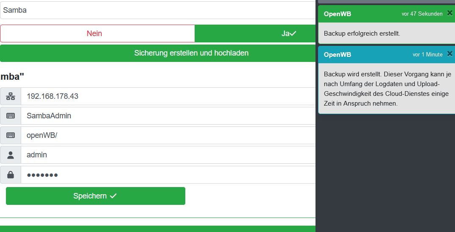Click the lock icon beside the password field
Screen dimensions: 455x232
pos(11,175)
